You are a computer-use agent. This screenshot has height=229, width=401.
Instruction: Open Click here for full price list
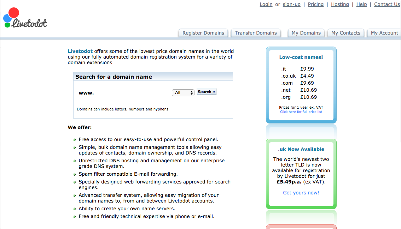point(301,112)
